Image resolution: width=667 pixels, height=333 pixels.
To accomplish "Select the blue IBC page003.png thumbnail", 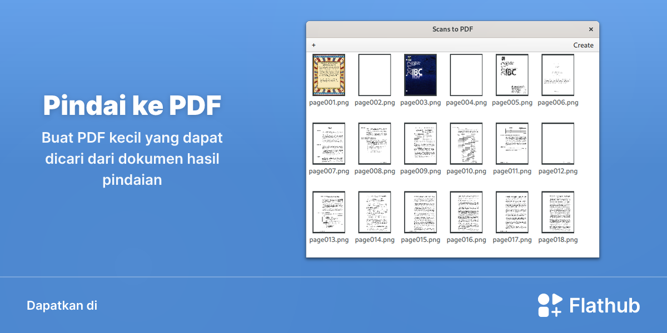I will point(420,75).
